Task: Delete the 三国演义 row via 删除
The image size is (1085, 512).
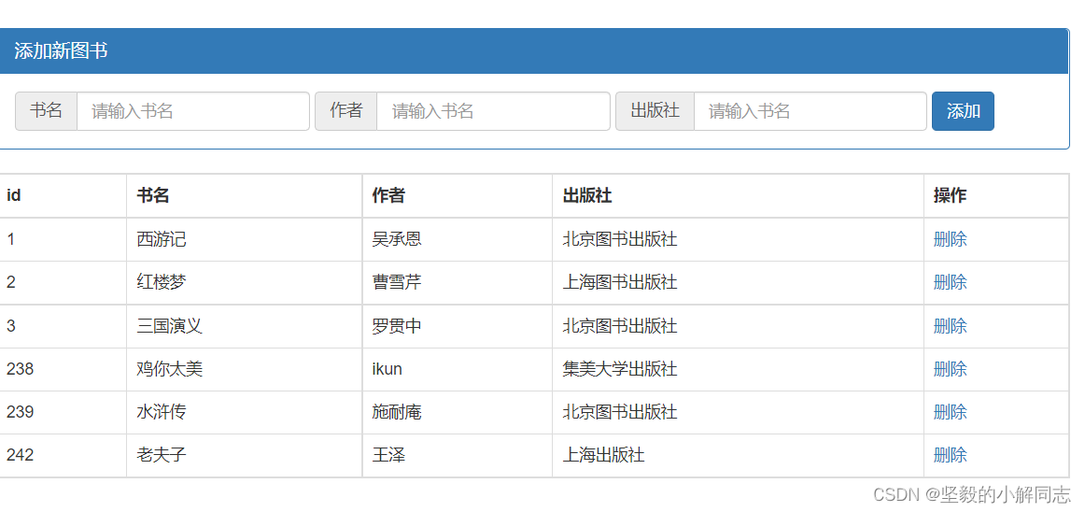Action: pyautogui.click(x=950, y=326)
